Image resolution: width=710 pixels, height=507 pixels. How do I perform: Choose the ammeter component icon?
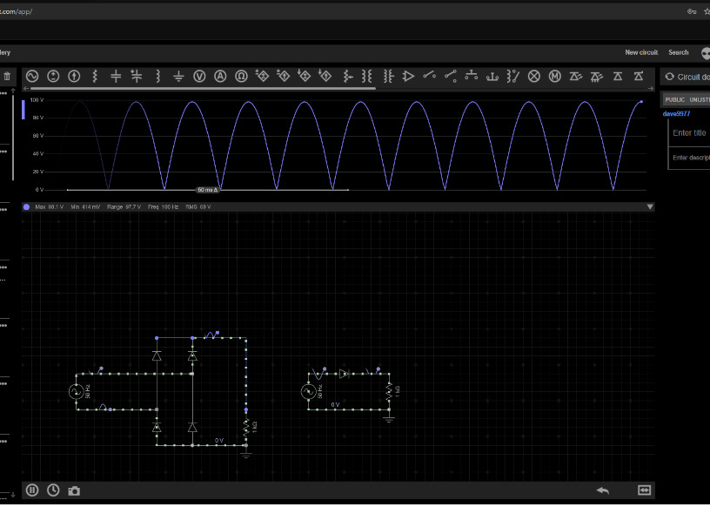click(x=220, y=77)
